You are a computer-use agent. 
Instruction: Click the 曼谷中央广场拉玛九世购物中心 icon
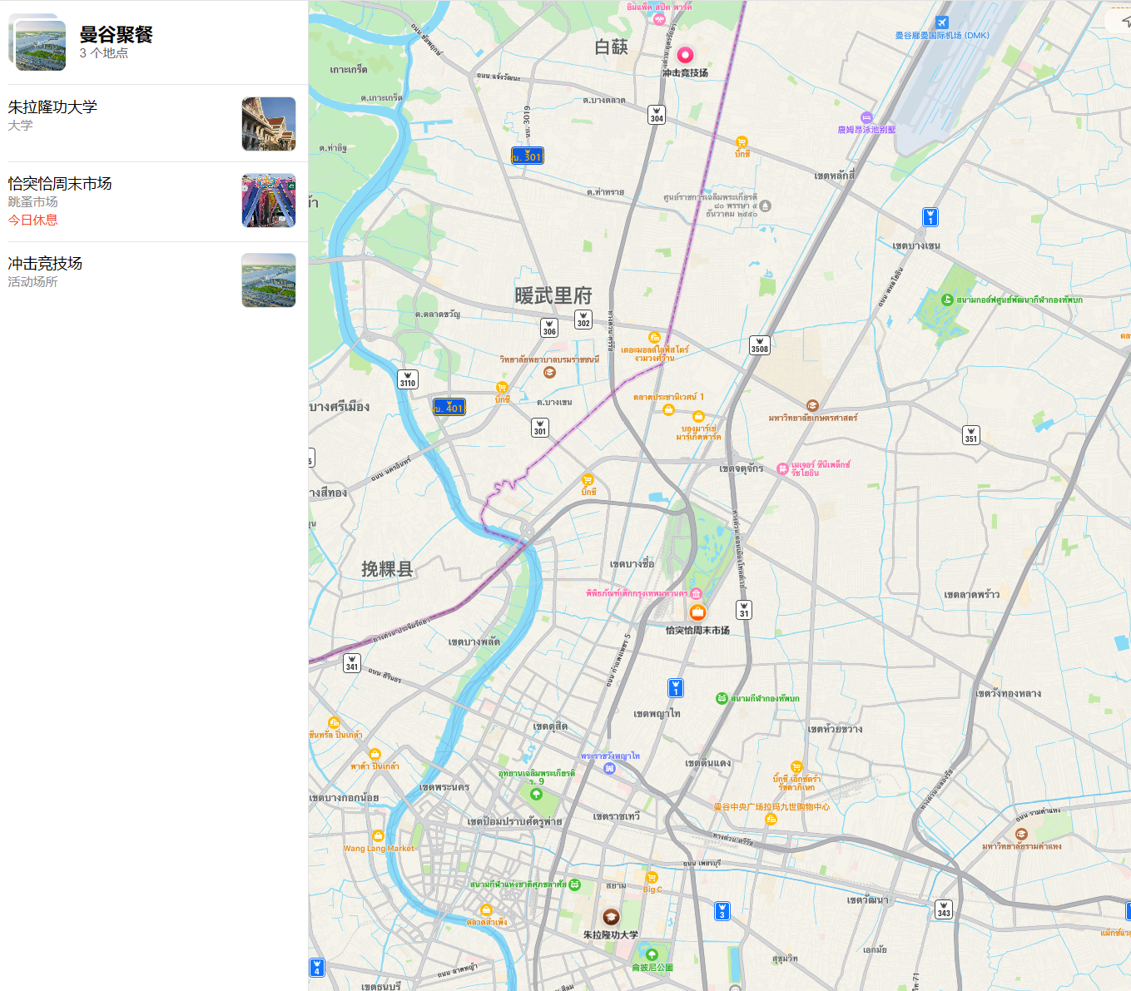[x=771, y=819]
